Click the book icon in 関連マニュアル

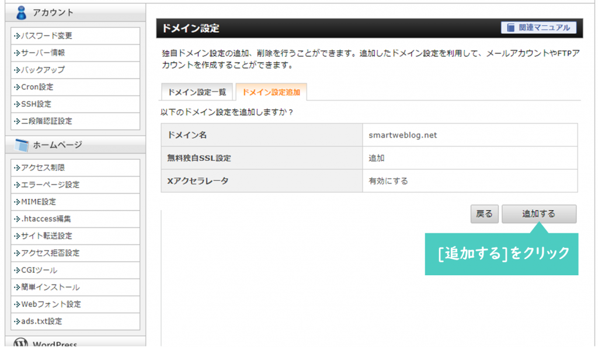(x=510, y=27)
